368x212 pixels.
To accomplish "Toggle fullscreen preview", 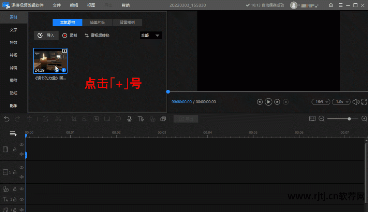I will coord(364,102).
